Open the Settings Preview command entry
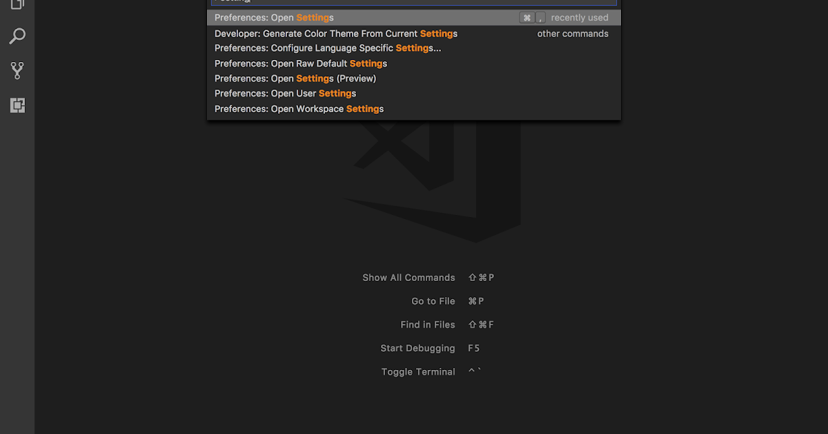This screenshot has width=828, height=434. [295, 79]
